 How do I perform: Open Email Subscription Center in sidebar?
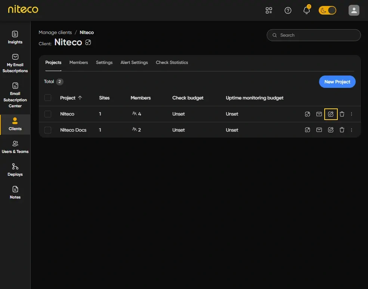point(15,95)
